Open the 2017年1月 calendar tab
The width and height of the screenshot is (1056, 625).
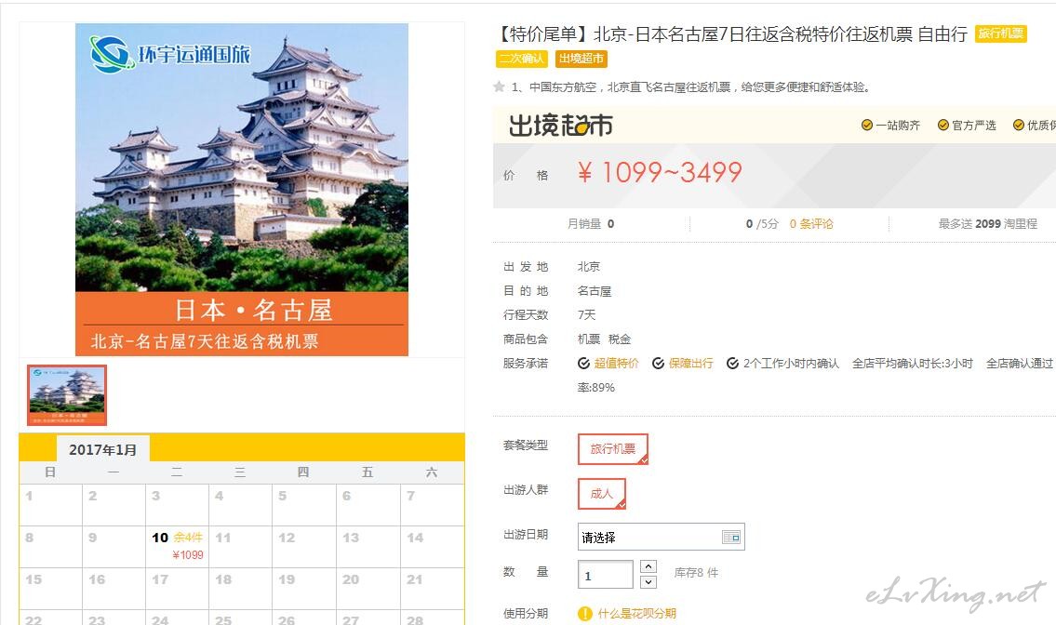click(103, 449)
